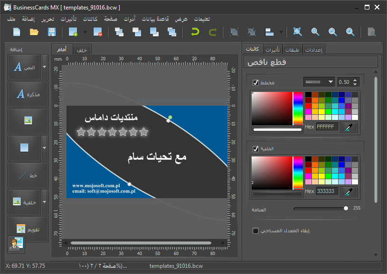The height and width of the screenshot is (274, 387).
Task: Pick outline color with the eyedropper
Action: pos(349,127)
